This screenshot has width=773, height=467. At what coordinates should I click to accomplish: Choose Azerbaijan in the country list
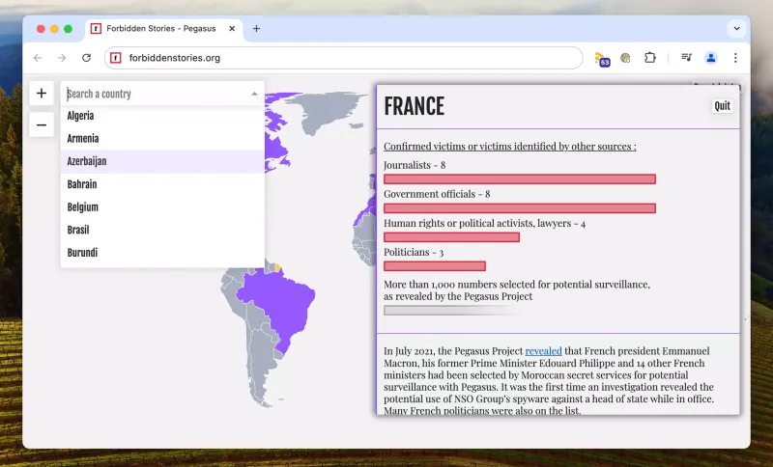tap(162, 161)
